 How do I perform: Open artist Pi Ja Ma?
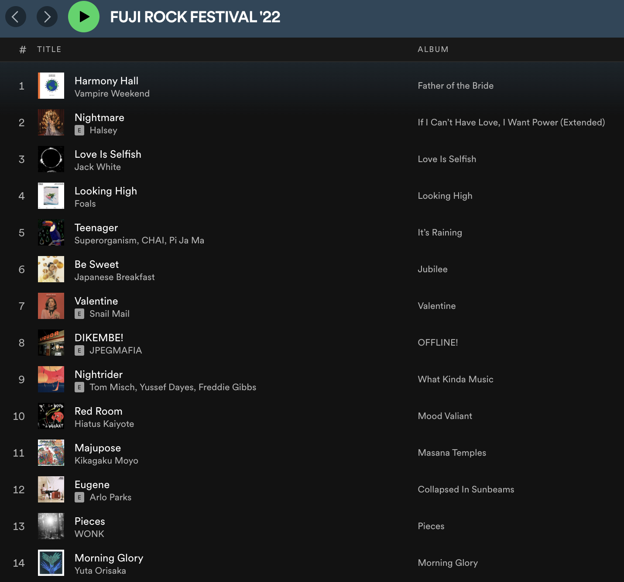(187, 240)
